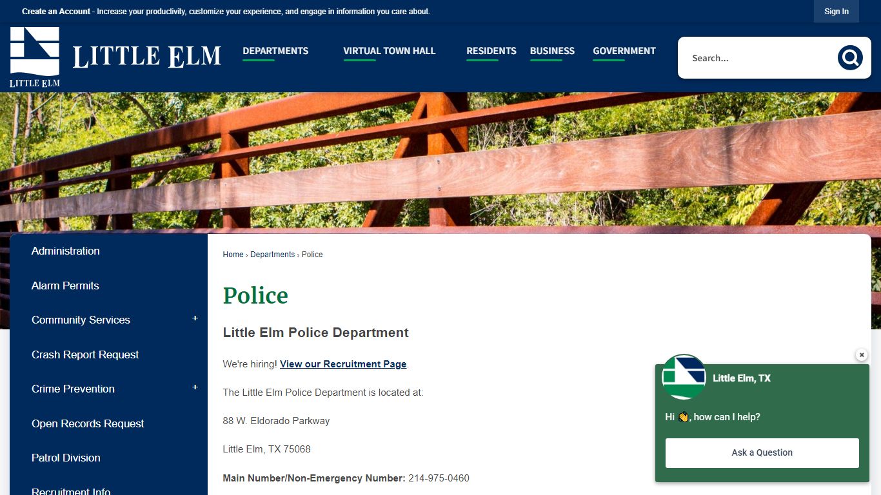
Task: Click the Departments breadcrumb link
Action: (272, 255)
